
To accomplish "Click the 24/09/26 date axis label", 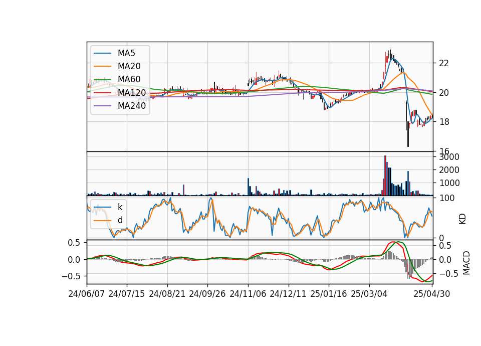I will click(207, 294).
